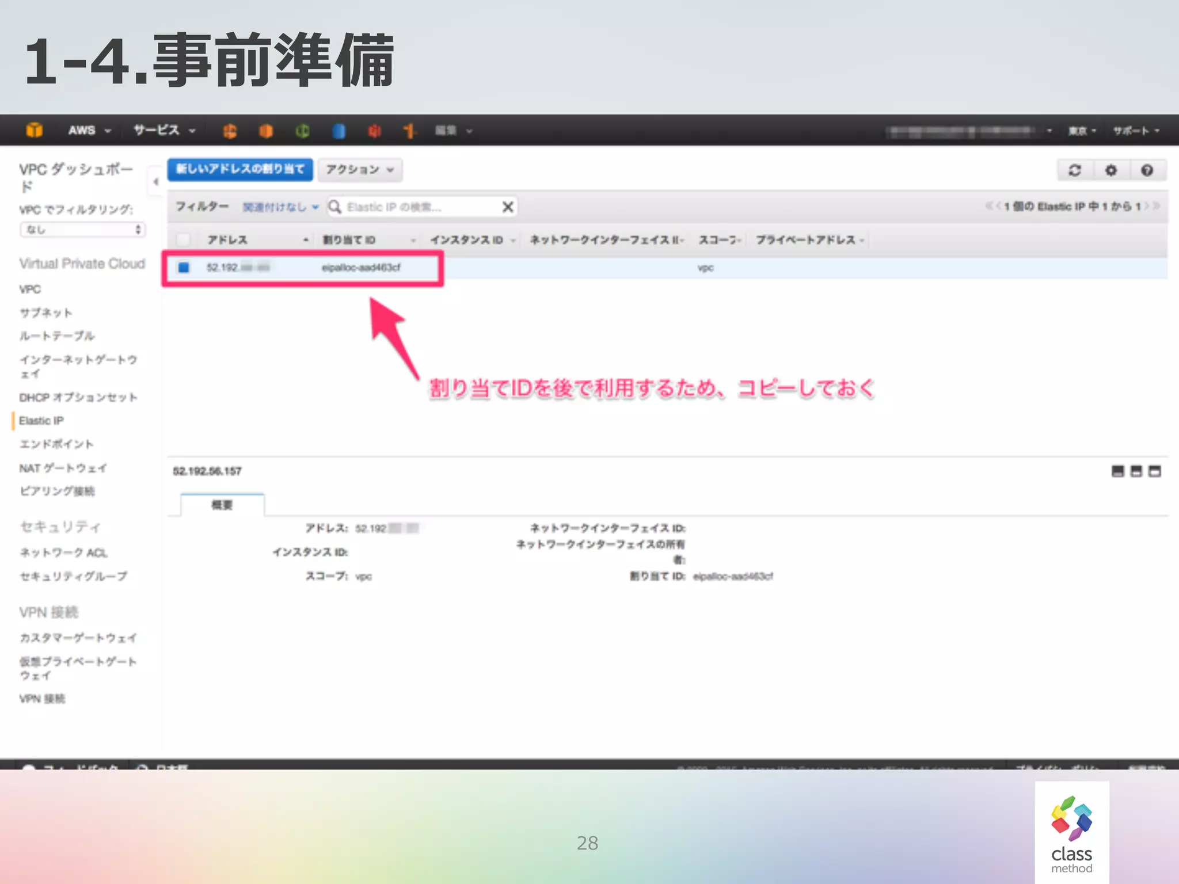Click 新しいアドレスの割り当て button
The width and height of the screenshot is (1179, 884).
pos(240,169)
